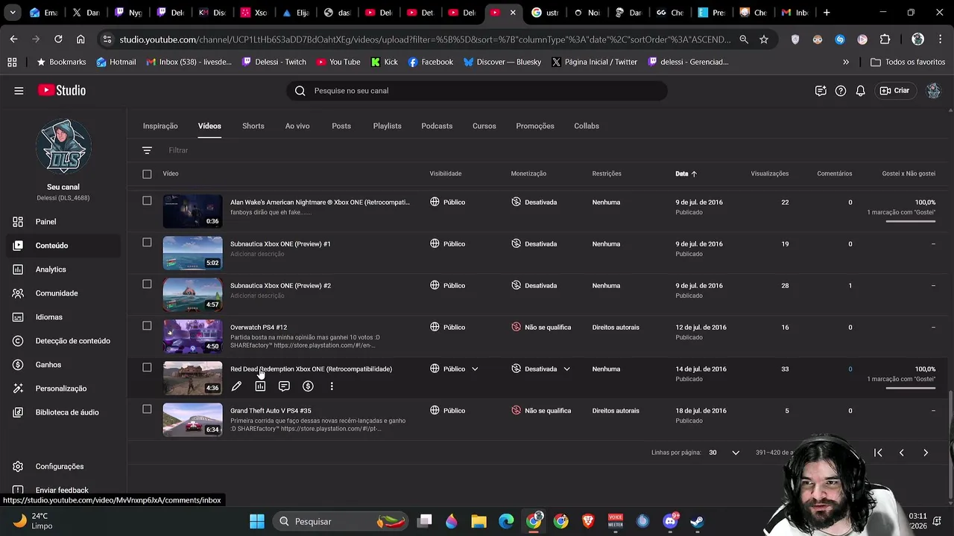Screen dimensions: 954x536
Task: Open Steam from the taskbar
Action: [x=697, y=521]
